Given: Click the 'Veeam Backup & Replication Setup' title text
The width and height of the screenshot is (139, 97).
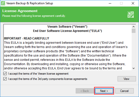Looking at the screenshot, I should 30,3.
